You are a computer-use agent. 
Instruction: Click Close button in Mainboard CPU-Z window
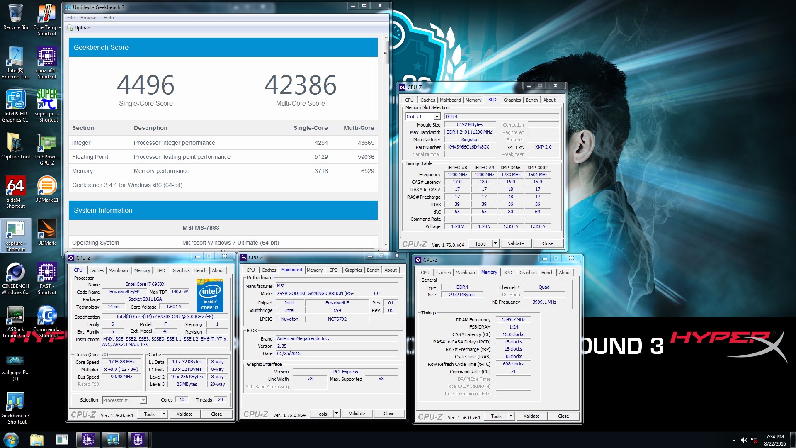[388, 414]
